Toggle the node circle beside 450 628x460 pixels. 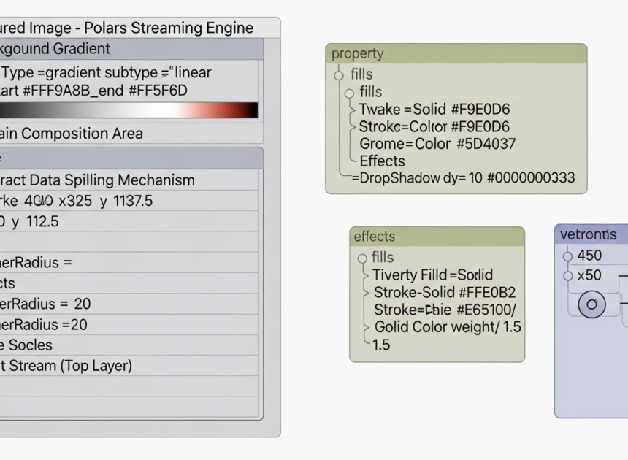569,256
